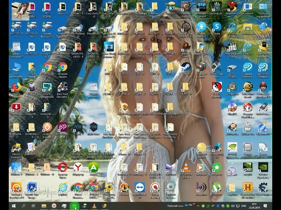The height and width of the screenshot is (210, 281).
Task: Select the 'Music - D' folder shortcut
Action: pyautogui.click(x=62, y=7)
